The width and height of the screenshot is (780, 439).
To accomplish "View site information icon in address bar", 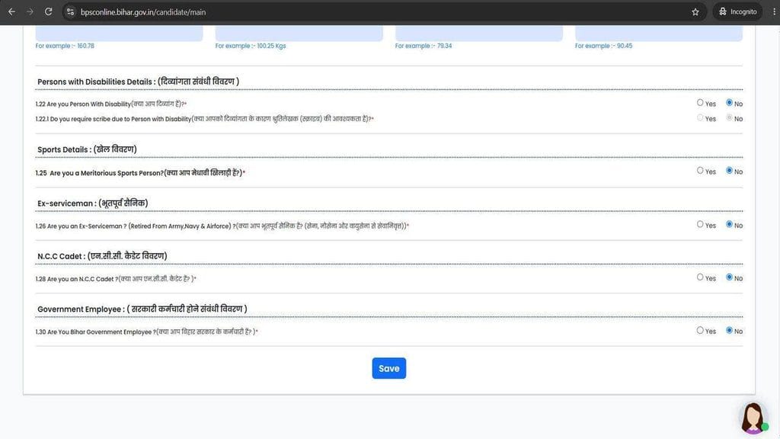I will point(70,12).
